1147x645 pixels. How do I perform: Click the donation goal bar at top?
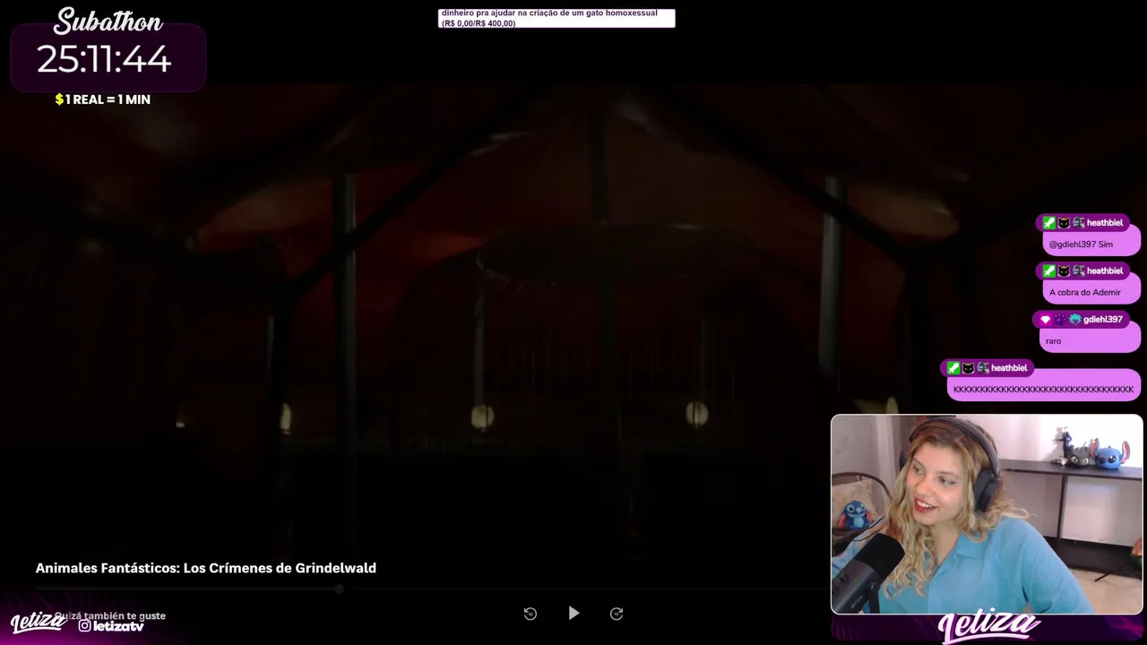tap(556, 18)
